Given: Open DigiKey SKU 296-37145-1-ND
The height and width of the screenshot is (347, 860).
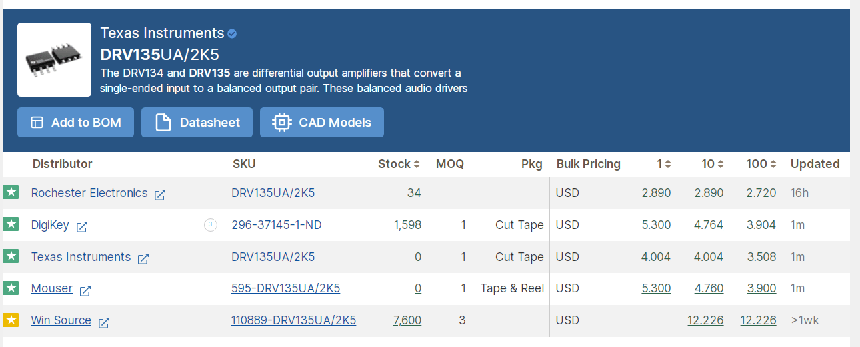Looking at the screenshot, I should click(277, 225).
